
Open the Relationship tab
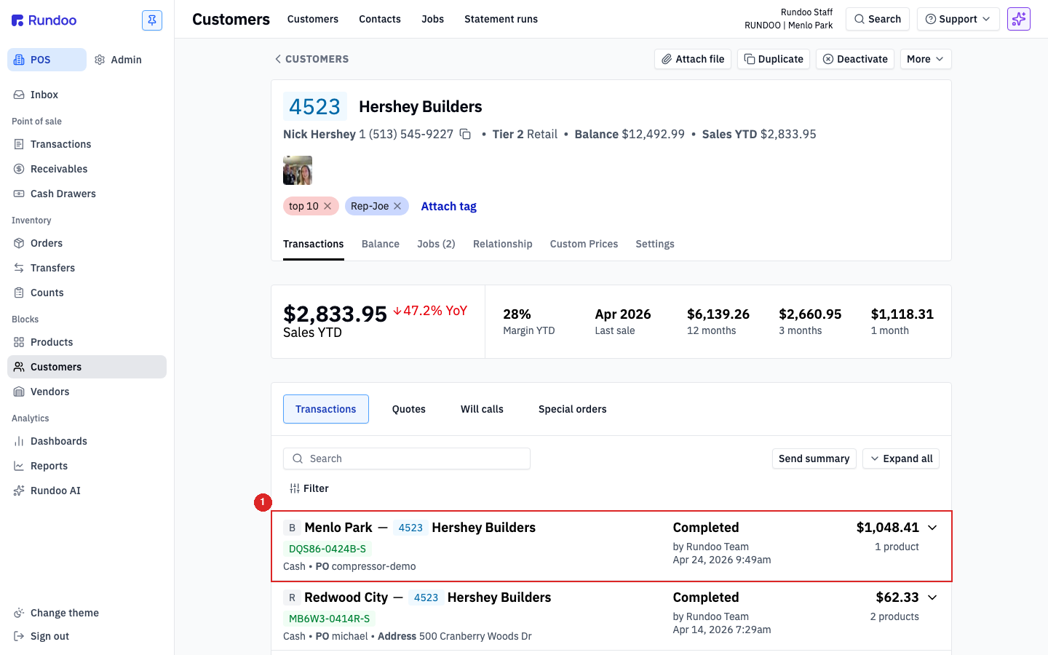pyautogui.click(x=503, y=244)
